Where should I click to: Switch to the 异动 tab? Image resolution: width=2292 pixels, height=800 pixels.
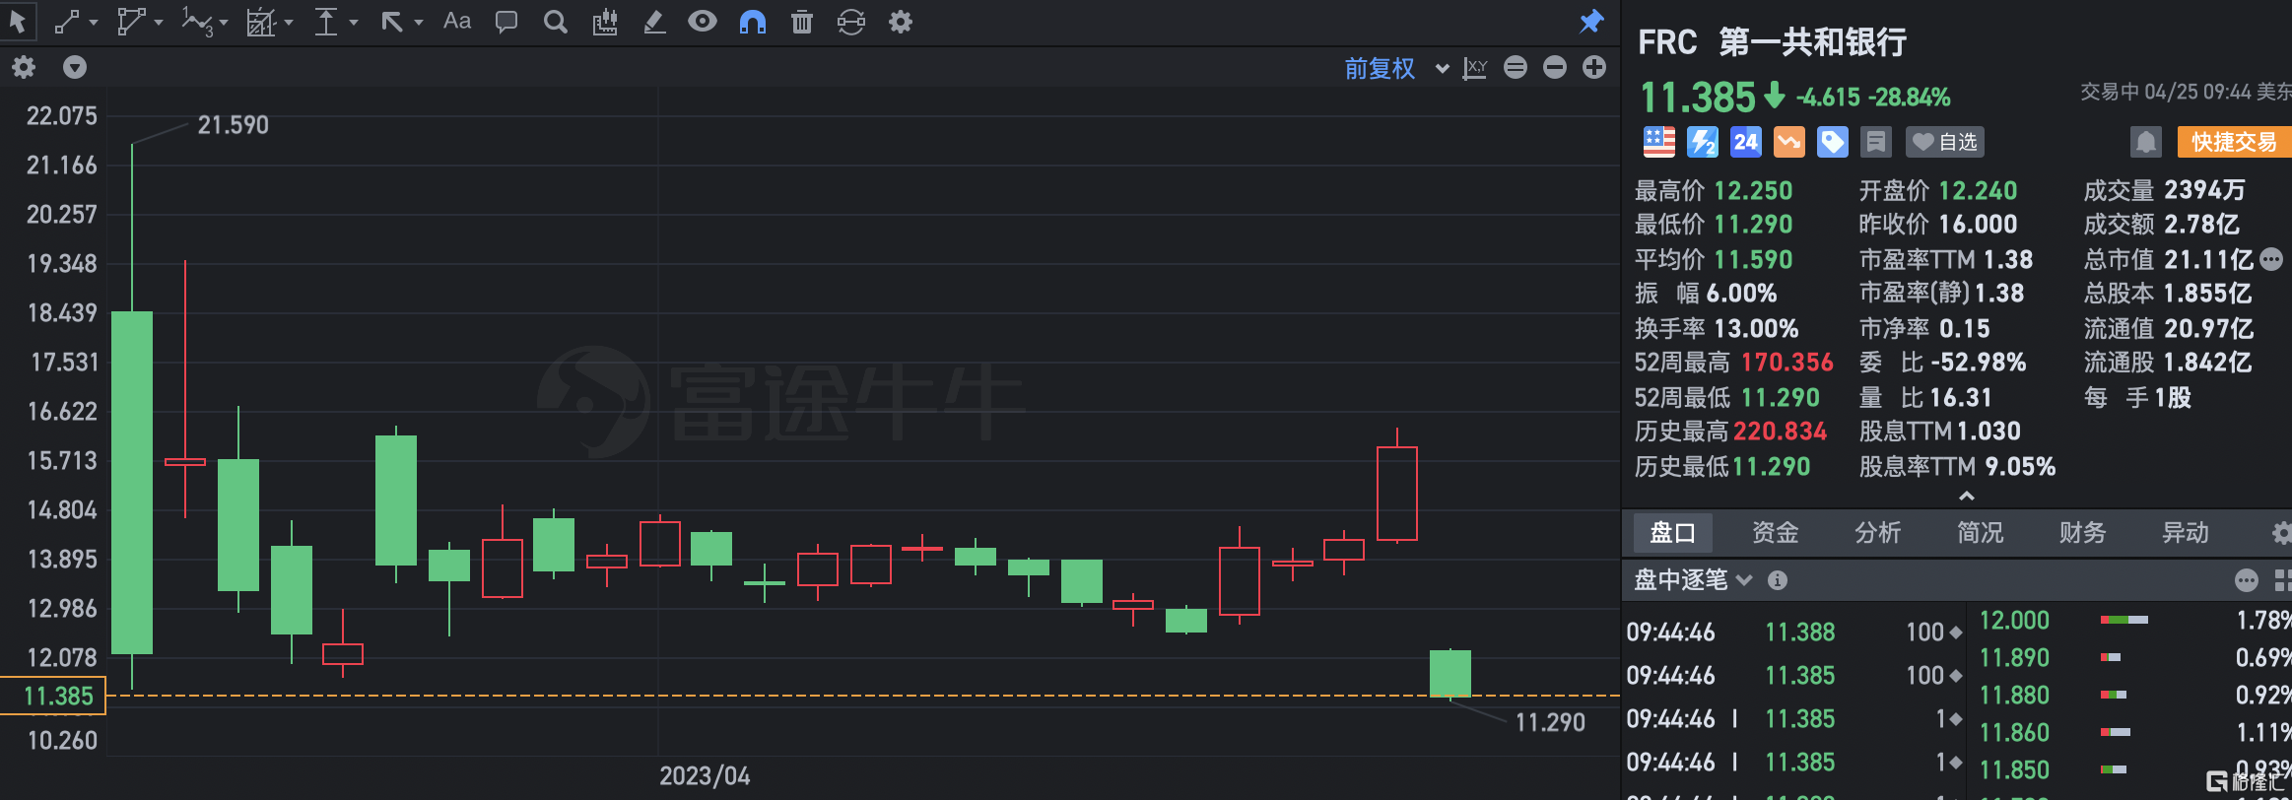[x=2186, y=533]
